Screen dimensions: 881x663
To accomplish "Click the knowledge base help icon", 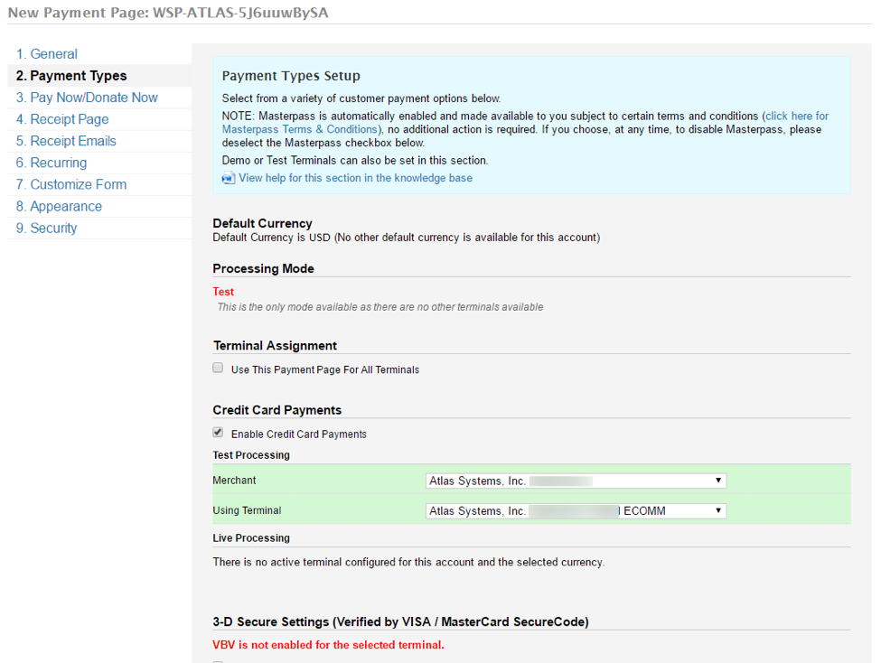I will (228, 179).
